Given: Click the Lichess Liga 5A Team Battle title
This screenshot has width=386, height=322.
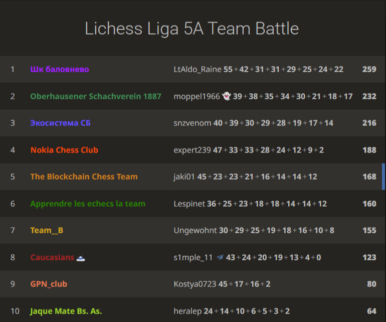Looking at the screenshot, I should 192,28.
